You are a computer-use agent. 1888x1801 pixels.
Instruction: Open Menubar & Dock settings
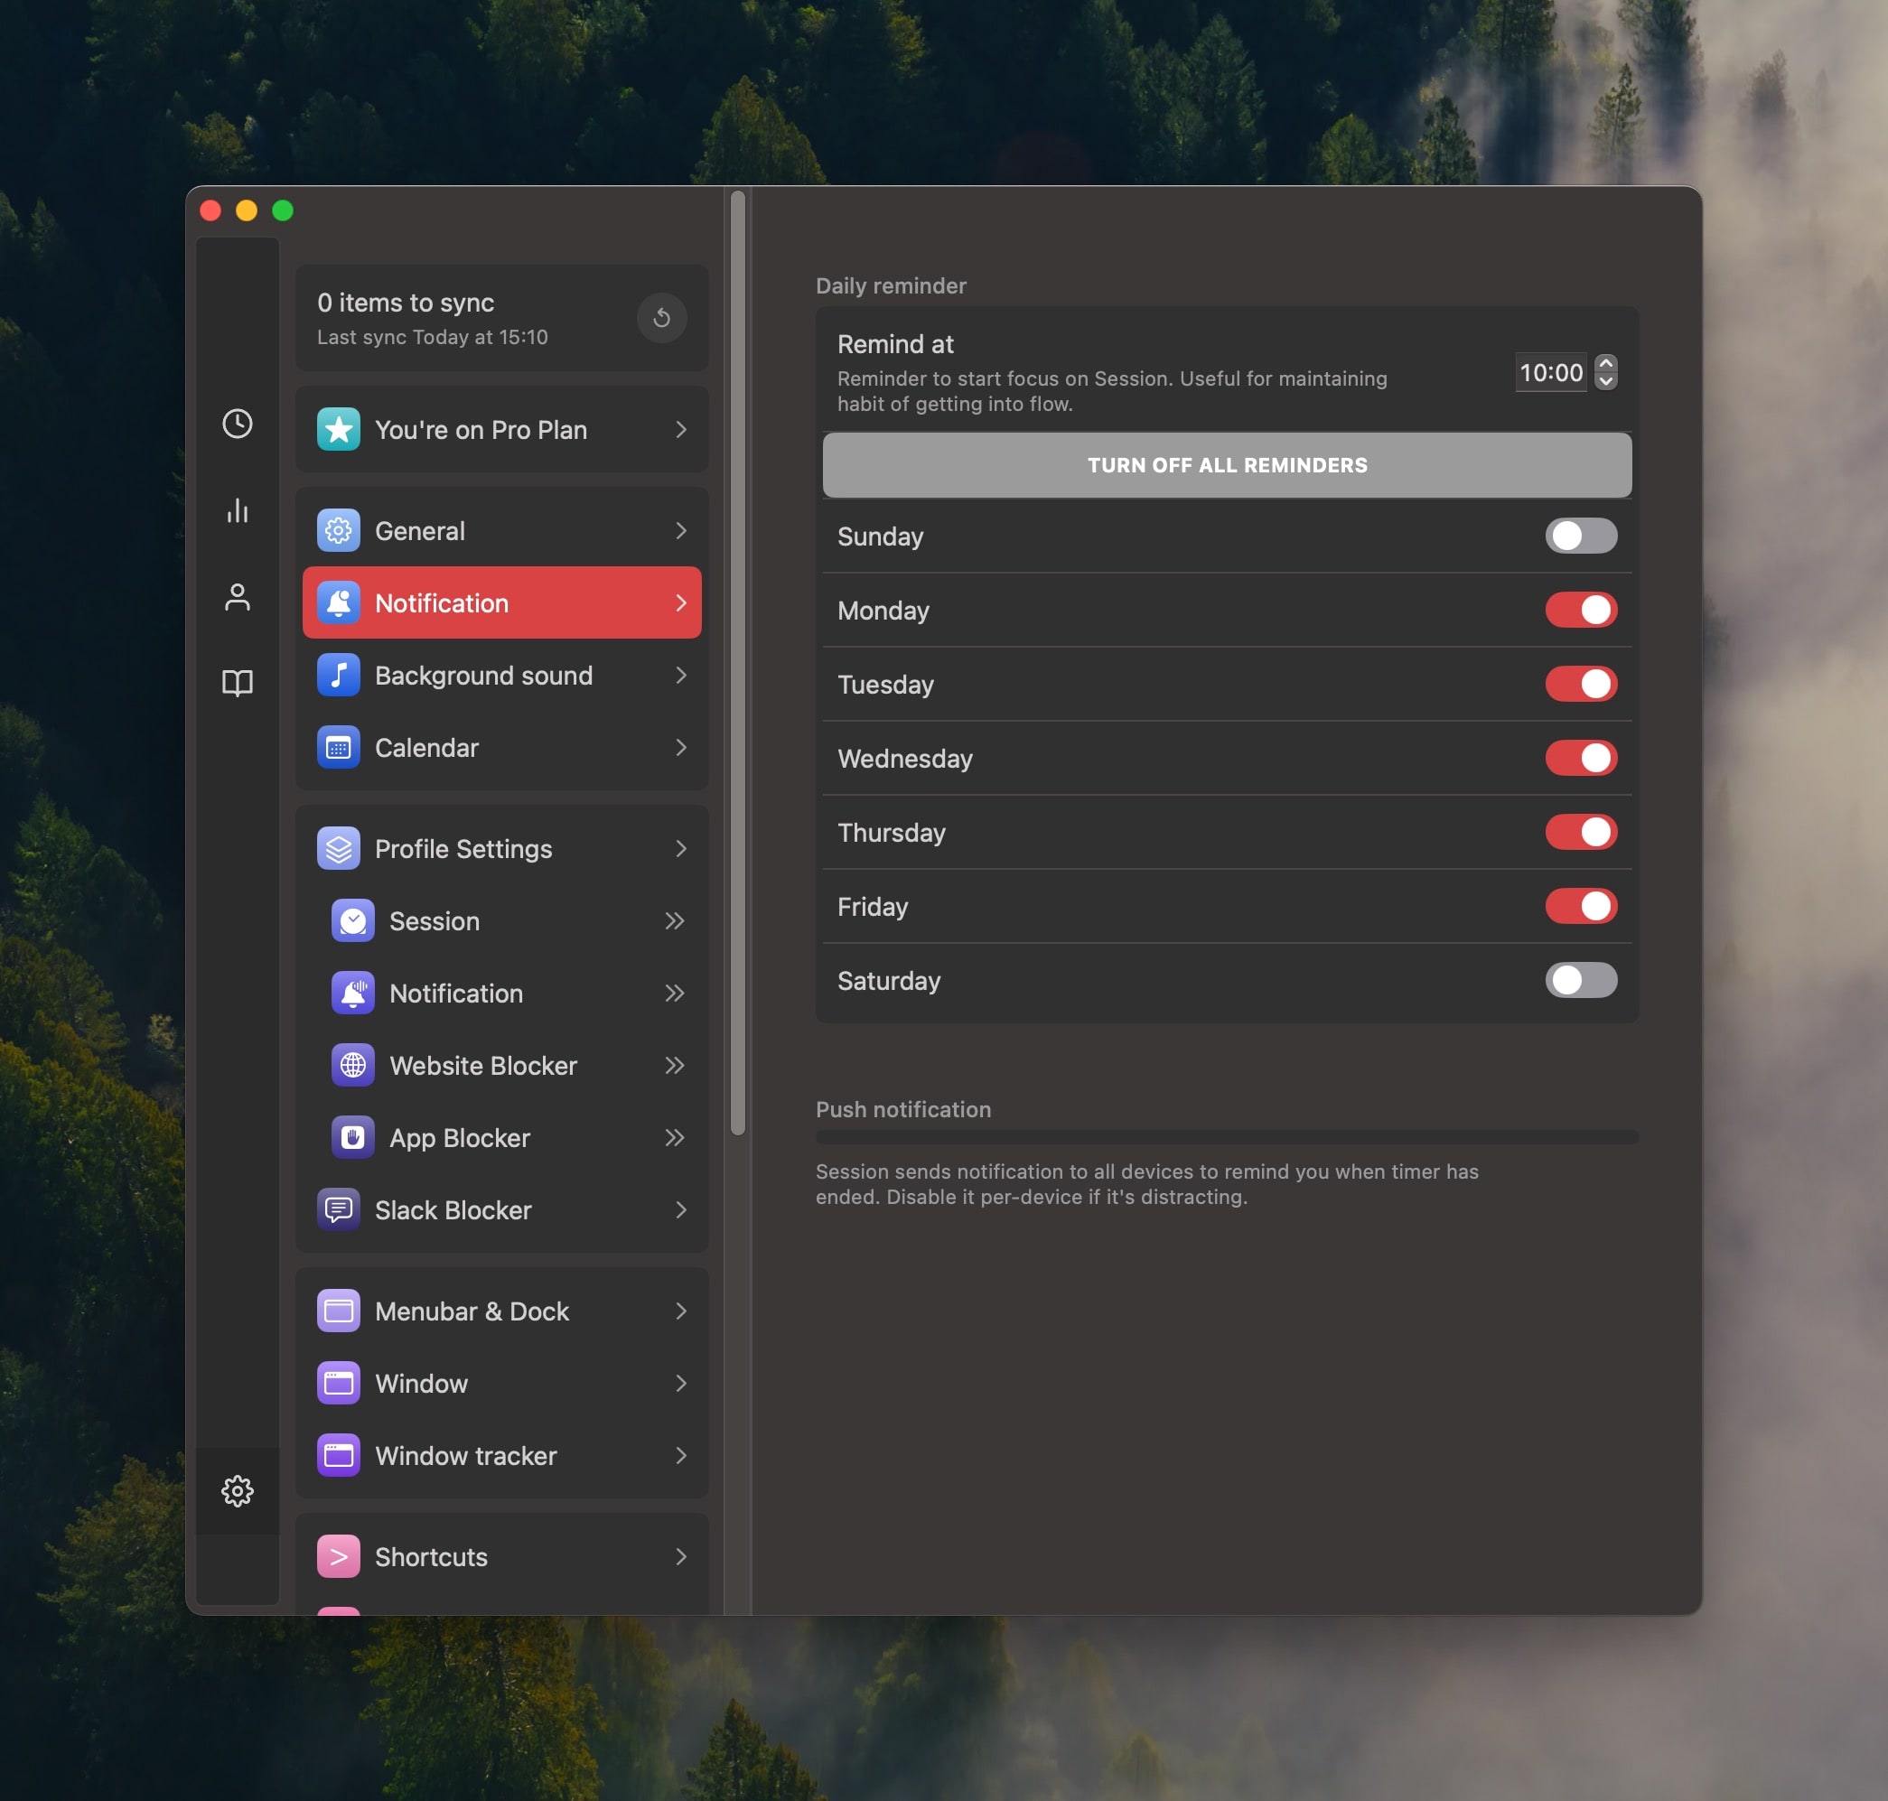(500, 1309)
